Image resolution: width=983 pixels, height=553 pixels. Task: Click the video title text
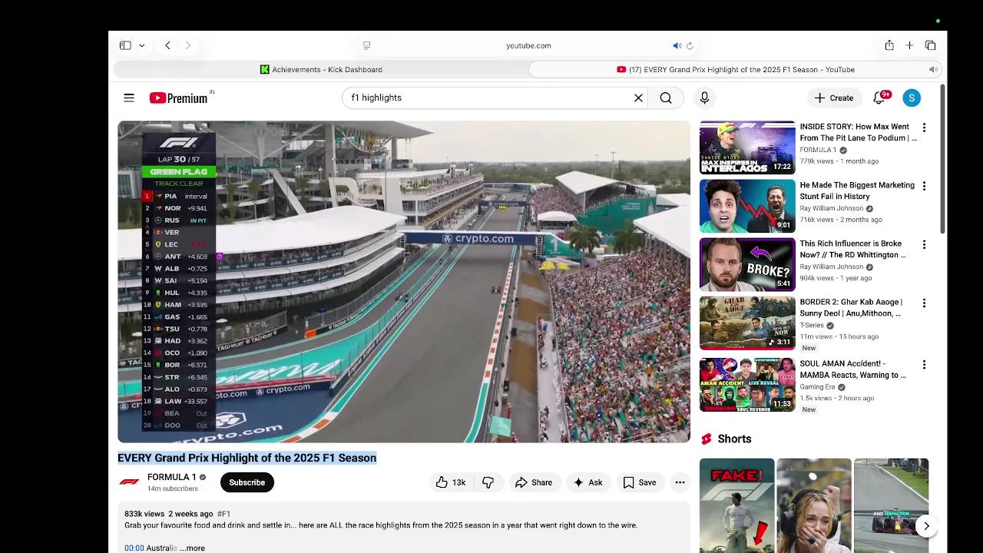click(247, 458)
